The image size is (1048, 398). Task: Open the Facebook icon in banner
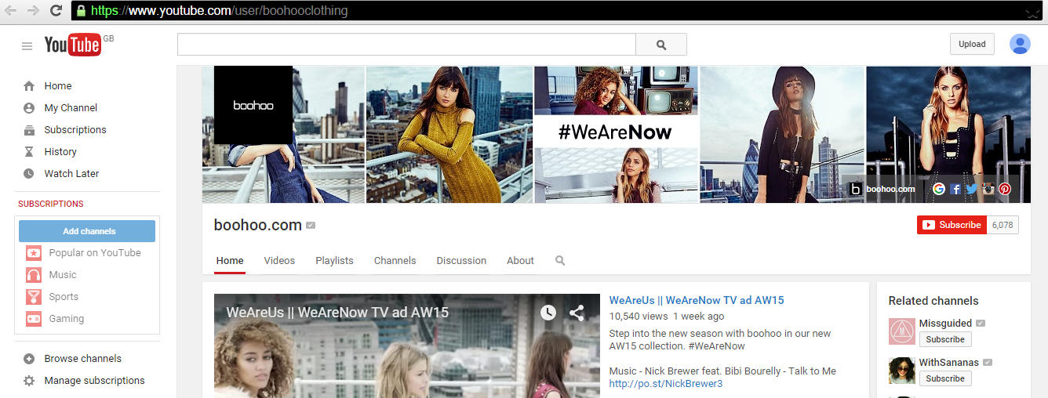955,189
